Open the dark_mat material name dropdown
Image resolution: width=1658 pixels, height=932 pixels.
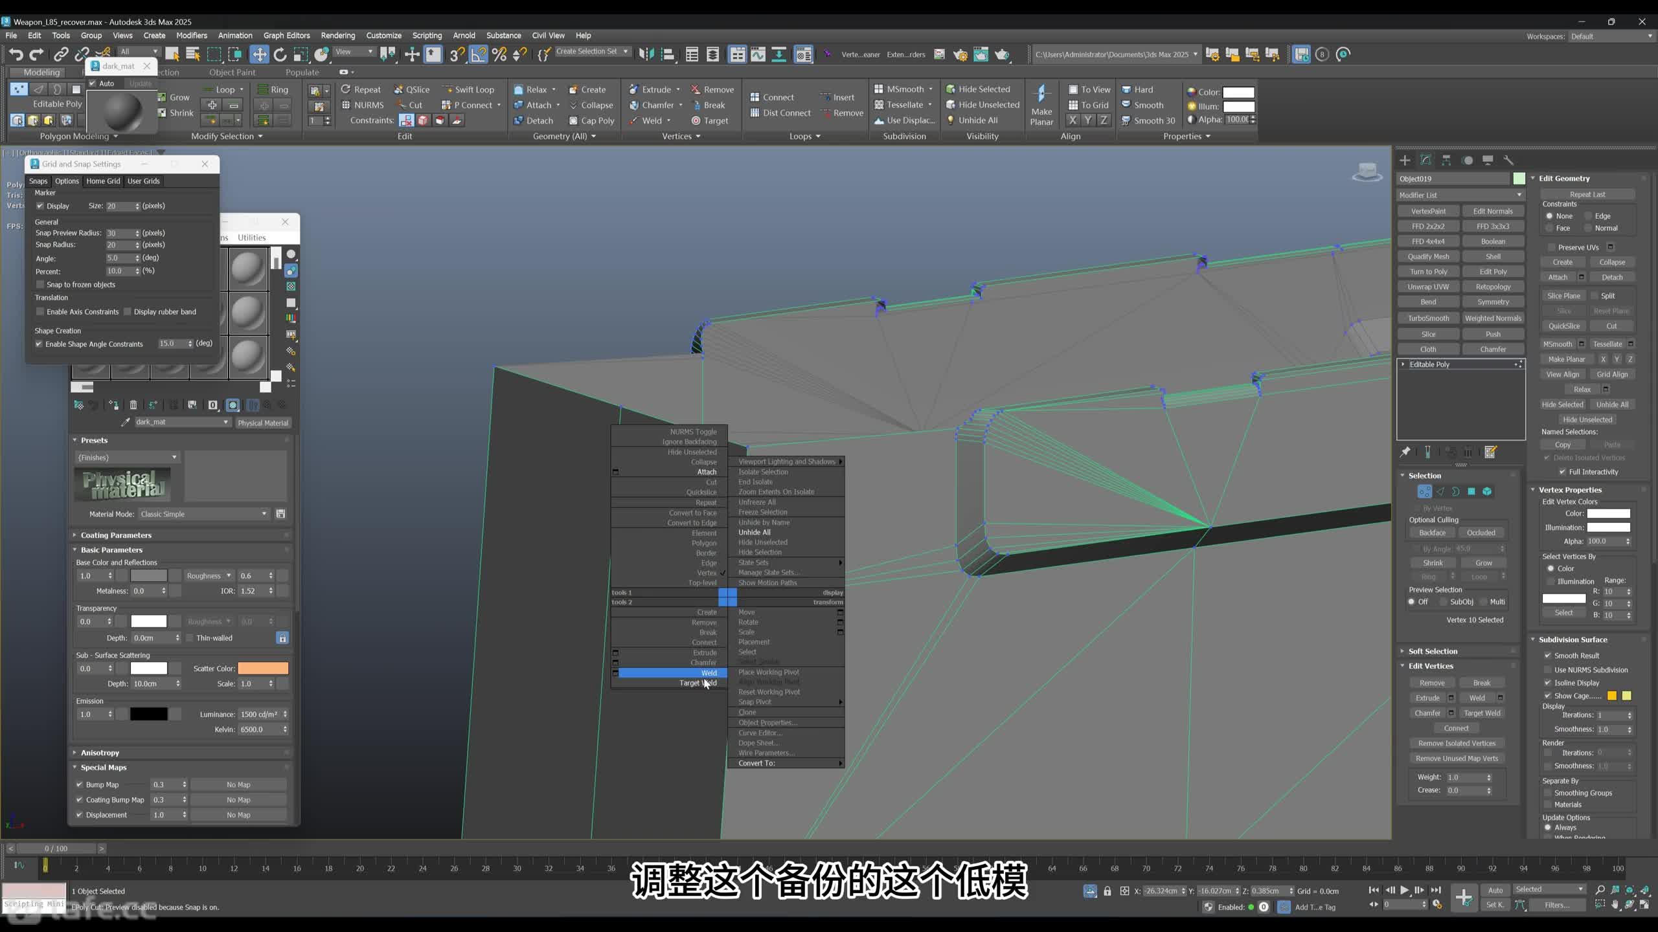[x=183, y=422]
